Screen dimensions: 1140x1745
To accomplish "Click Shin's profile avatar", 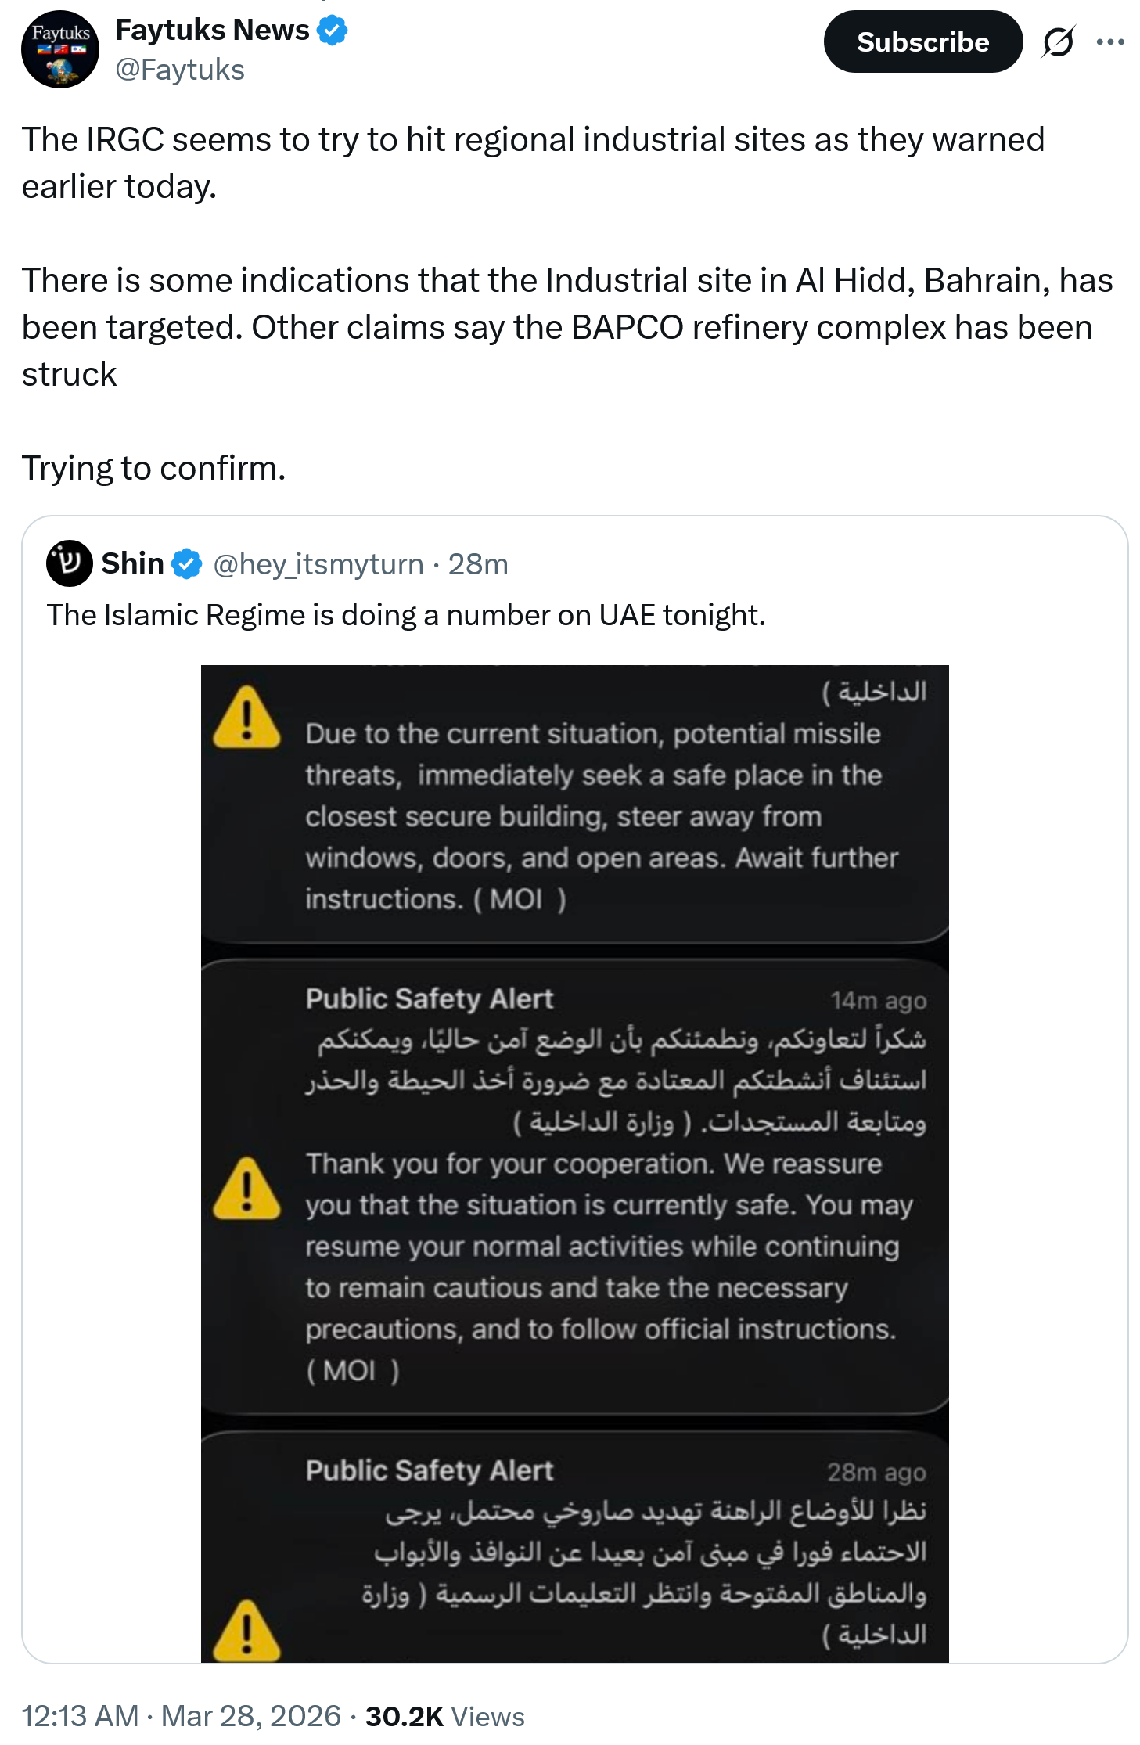I will tap(69, 563).
